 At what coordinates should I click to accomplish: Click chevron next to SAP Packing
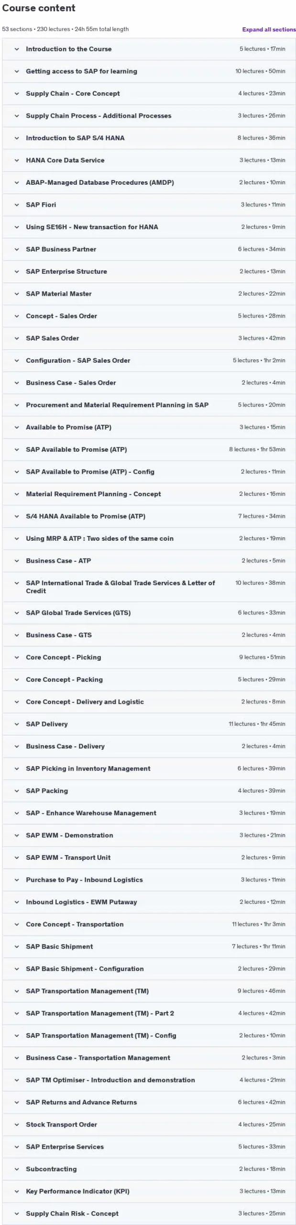pyautogui.click(x=17, y=791)
